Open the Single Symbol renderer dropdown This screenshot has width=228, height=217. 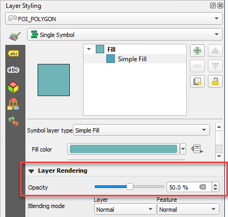tap(125, 34)
